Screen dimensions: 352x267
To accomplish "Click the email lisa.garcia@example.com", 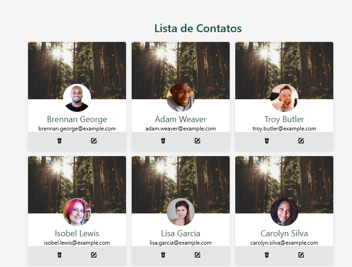I will (x=181, y=243).
